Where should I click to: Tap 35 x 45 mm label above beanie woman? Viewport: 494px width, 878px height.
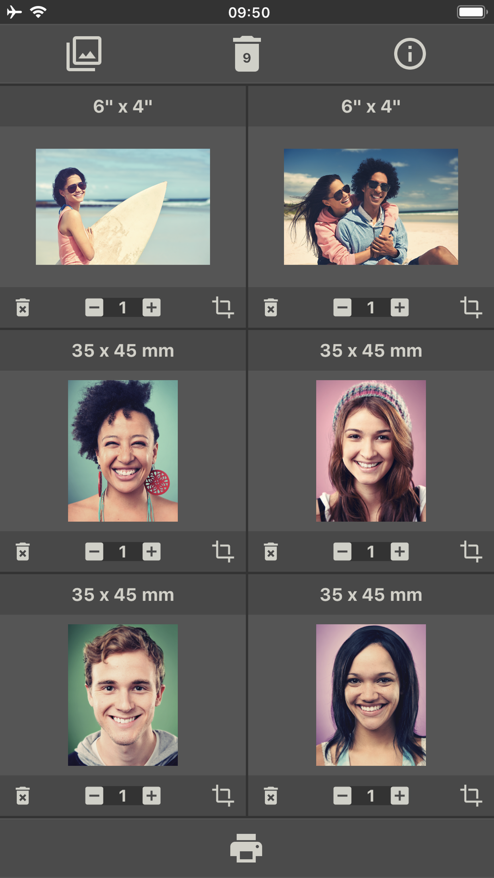pyautogui.click(x=371, y=351)
